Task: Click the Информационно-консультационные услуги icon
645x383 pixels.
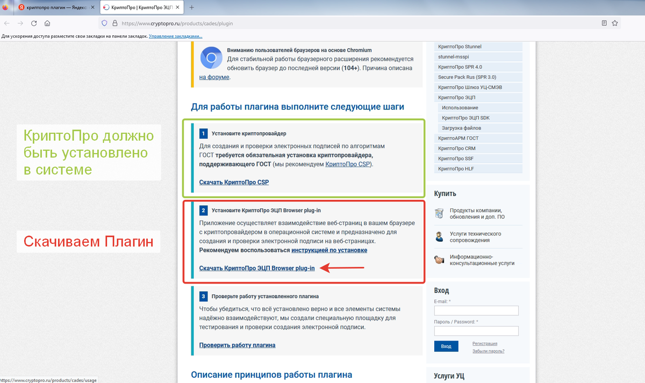Action: 439,260
